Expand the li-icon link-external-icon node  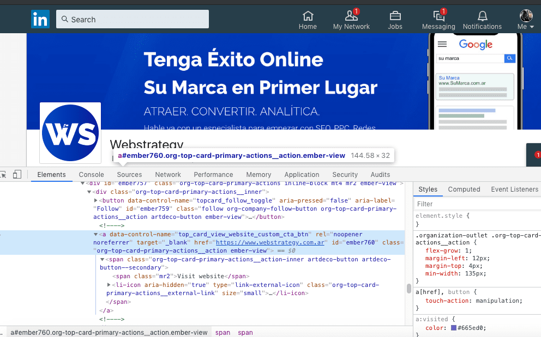coord(109,285)
